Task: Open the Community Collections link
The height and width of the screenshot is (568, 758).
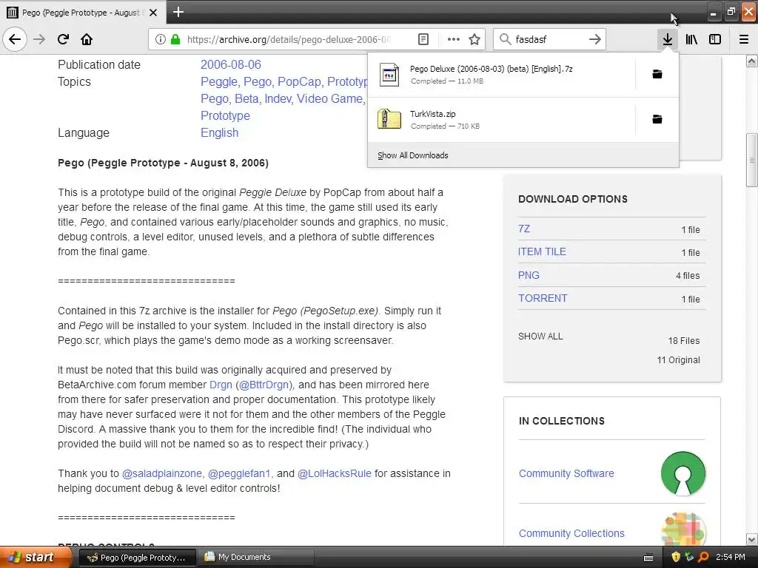Action: click(x=571, y=533)
